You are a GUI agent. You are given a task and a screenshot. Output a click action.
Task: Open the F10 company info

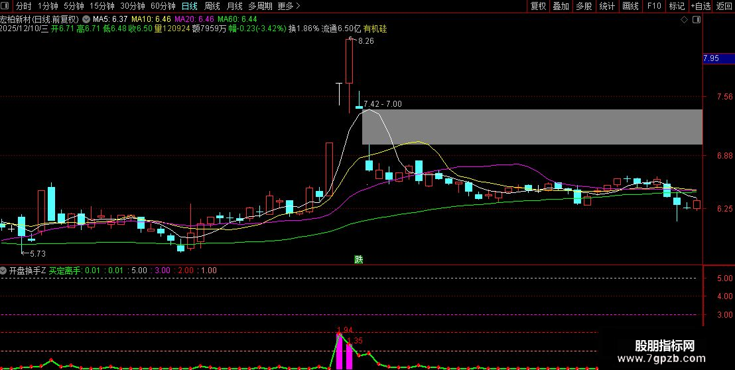tap(654, 6)
